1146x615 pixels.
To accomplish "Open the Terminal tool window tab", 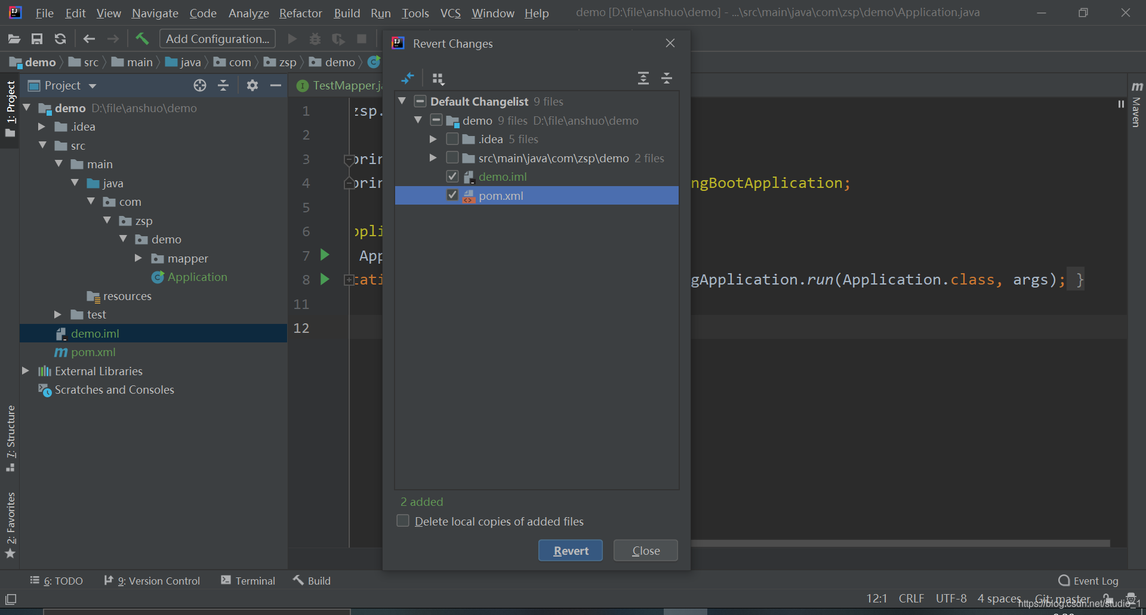I will coord(248,580).
